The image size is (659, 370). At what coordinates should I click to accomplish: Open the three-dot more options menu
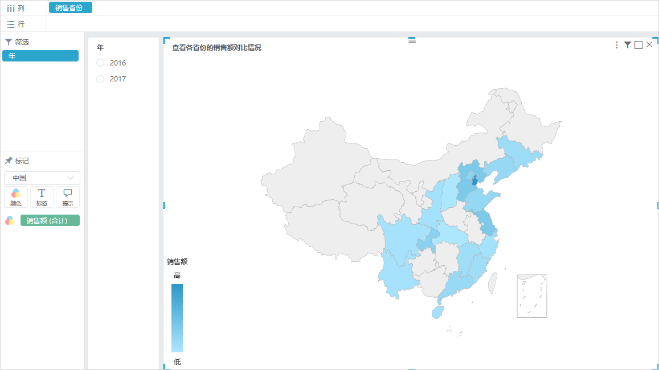pyautogui.click(x=616, y=45)
